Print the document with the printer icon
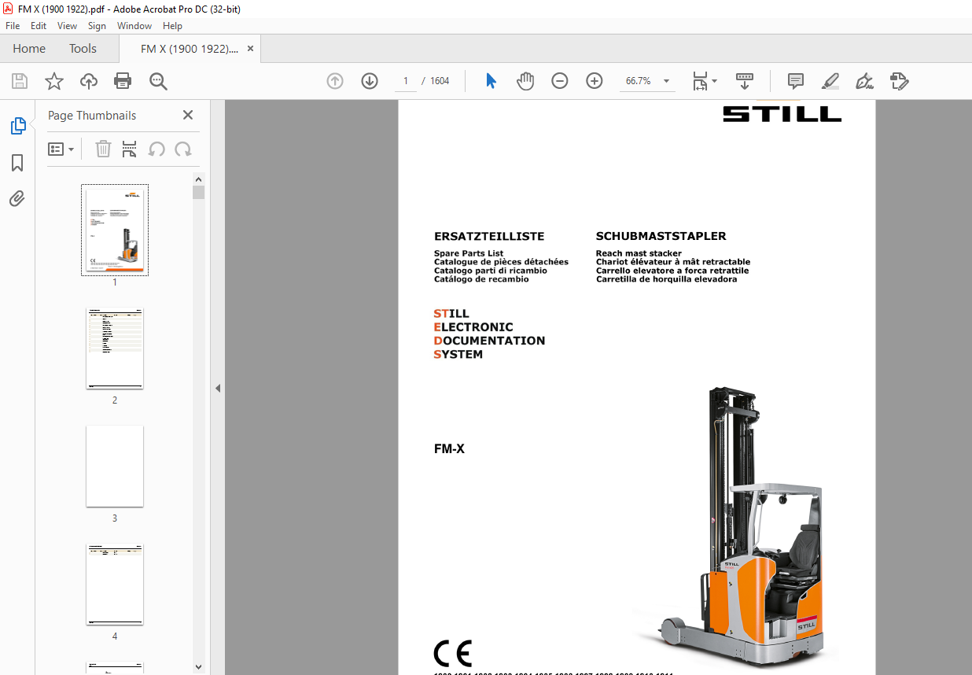Image resolution: width=972 pixels, height=675 pixels. point(123,81)
